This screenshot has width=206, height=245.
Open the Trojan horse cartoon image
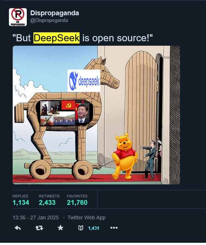(x=96, y=115)
